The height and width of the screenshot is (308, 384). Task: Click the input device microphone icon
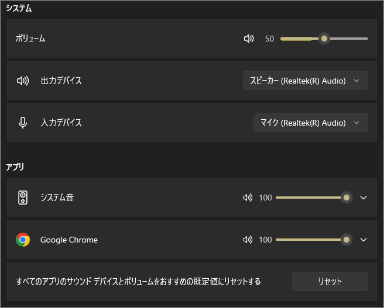tap(23, 123)
